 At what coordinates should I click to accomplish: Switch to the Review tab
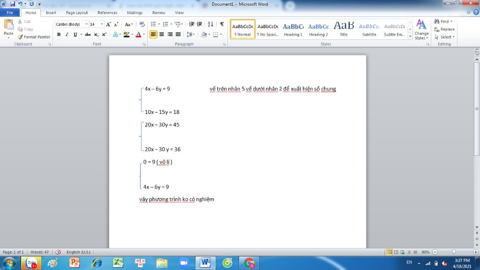point(158,13)
